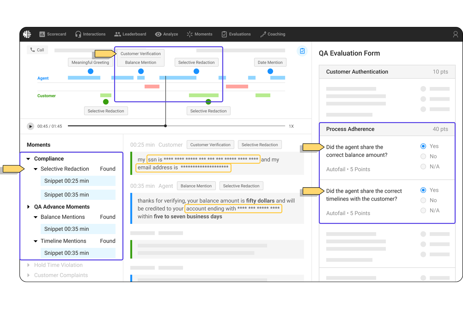Open the Evaluations tab
This screenshot has width=463, height=309.
tap(236, 34)
